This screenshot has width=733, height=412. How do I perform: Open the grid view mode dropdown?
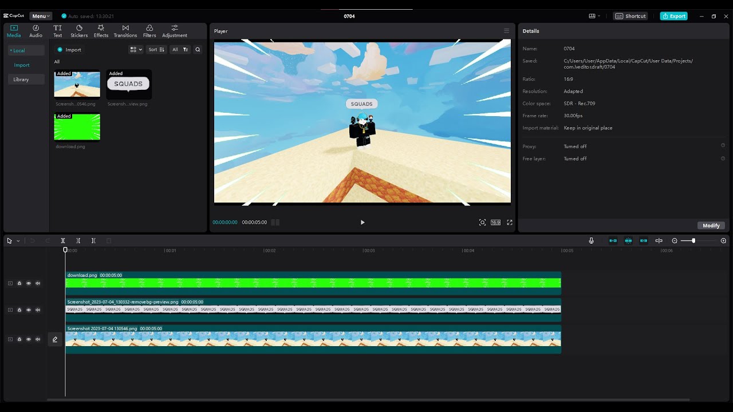coord(136,50)
